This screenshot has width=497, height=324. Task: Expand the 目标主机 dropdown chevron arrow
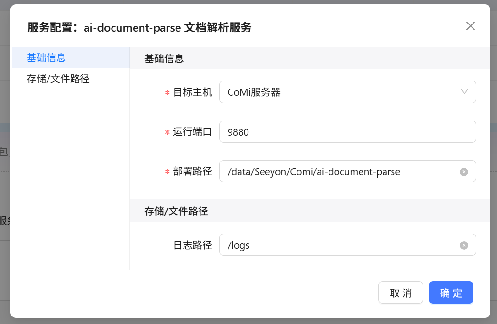point(465,92)
